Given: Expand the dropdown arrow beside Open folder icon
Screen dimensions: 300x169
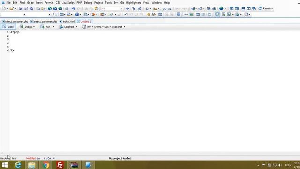Looking at the screenshot, I should point(15,8).
